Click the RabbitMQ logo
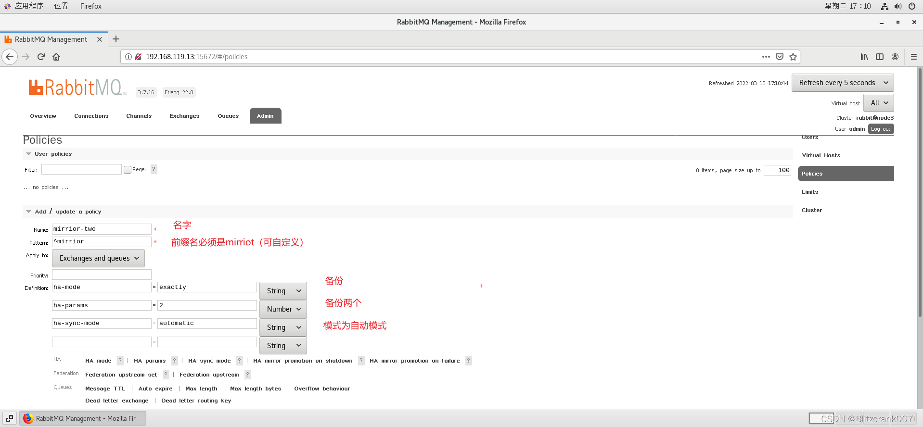 coord(76,88)
